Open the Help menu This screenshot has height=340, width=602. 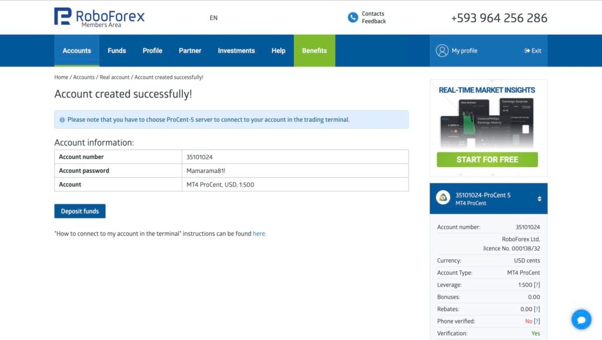click(278, 51)
